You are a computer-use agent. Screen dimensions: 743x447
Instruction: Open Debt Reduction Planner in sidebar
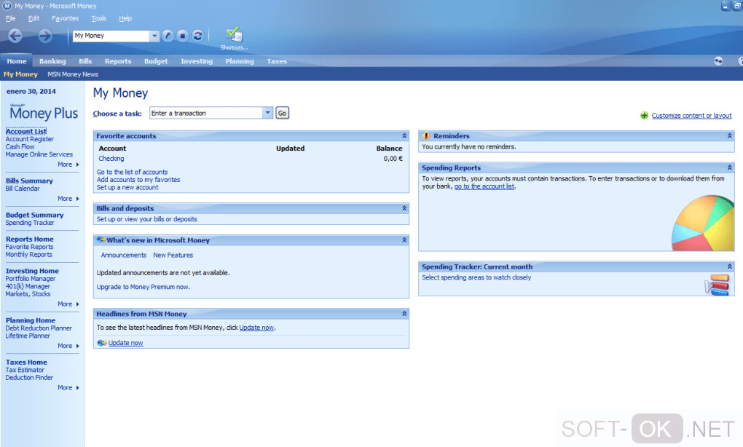click(39, 328)
